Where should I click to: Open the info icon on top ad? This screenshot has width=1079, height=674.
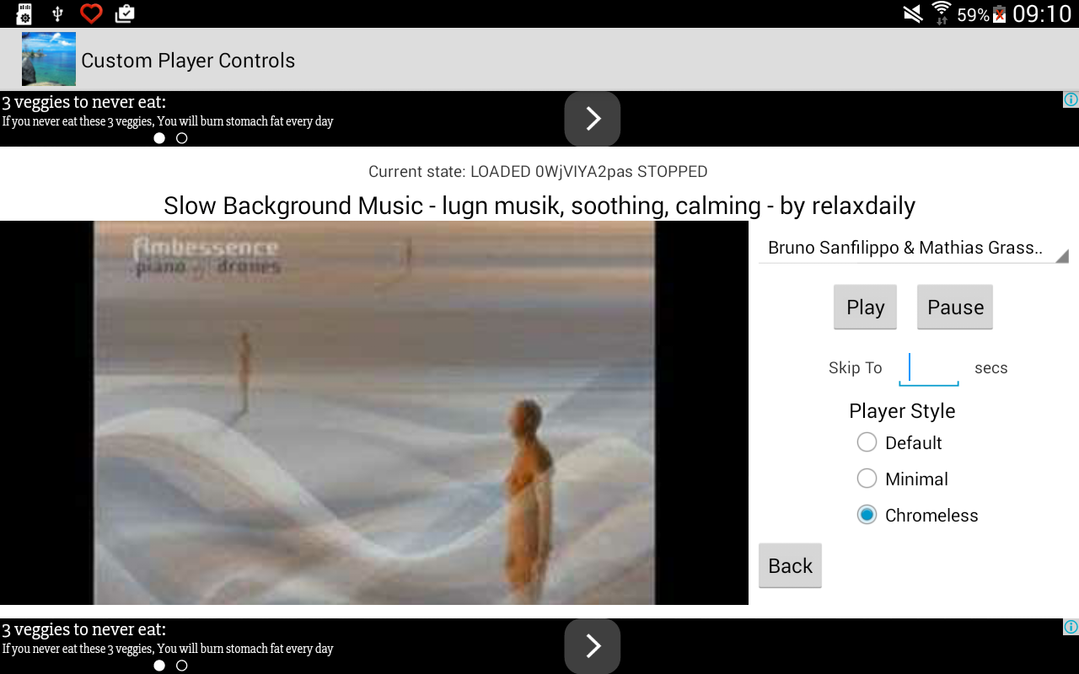pyautogui.click(x=1071, y=99)
